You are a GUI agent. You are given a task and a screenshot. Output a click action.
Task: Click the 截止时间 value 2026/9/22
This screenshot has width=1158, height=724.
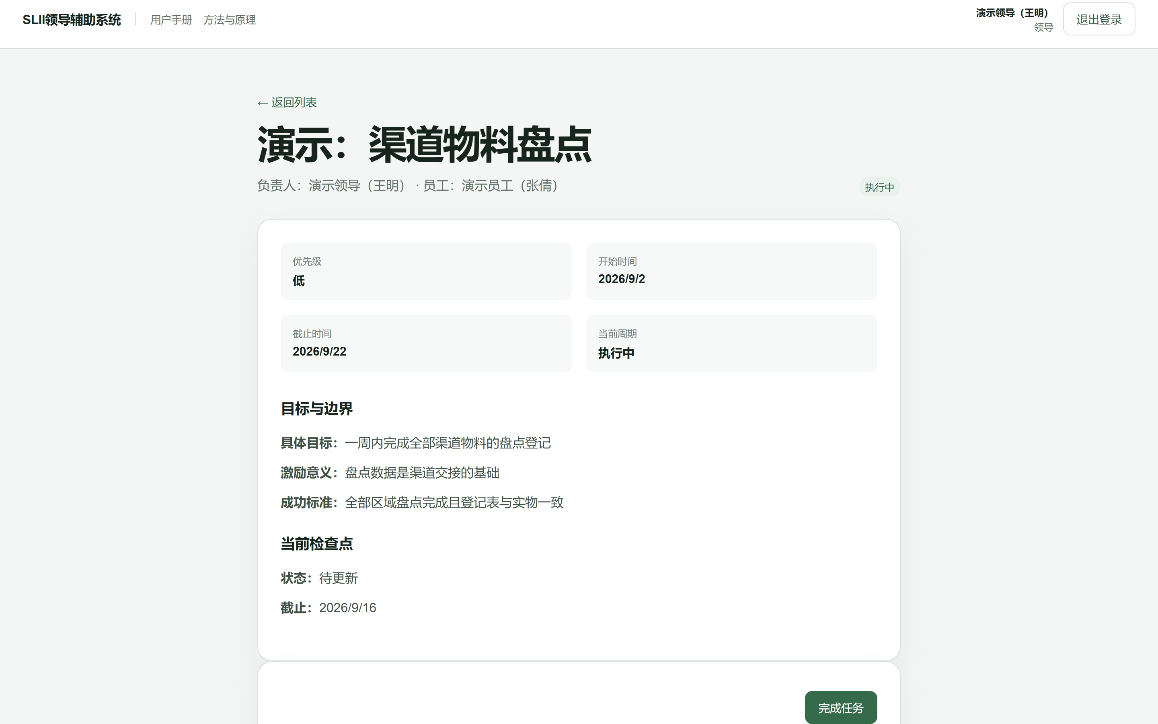(x=320, y=352)
